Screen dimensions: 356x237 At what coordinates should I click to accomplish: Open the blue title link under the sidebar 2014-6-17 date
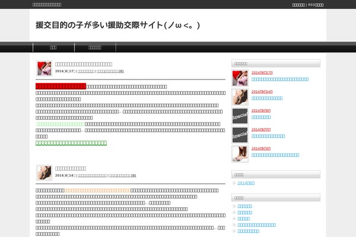click(x=280, y=79)
